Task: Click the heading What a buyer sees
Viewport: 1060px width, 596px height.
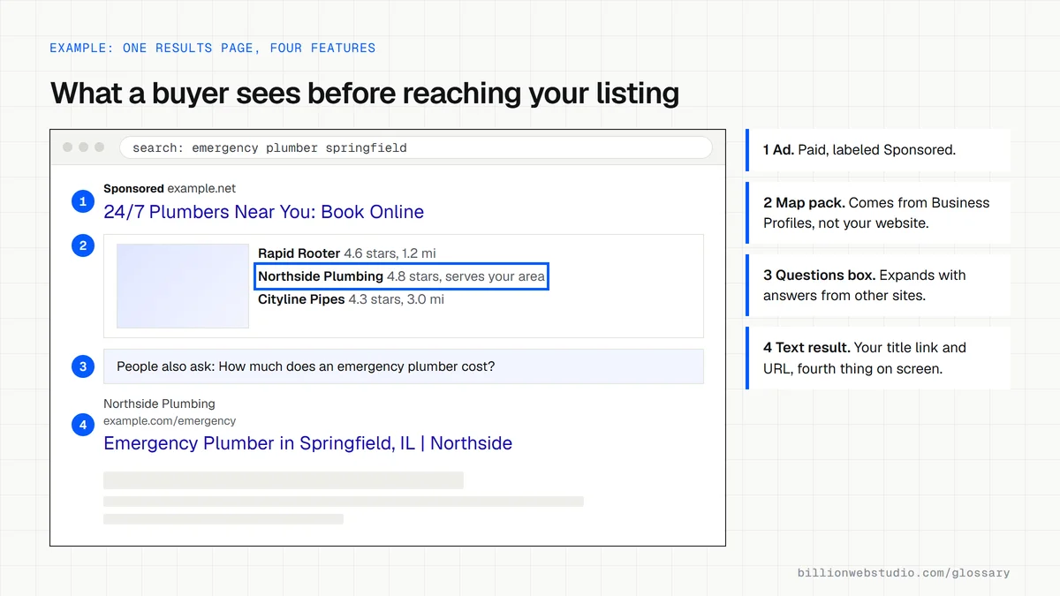Action: [365, 93]
